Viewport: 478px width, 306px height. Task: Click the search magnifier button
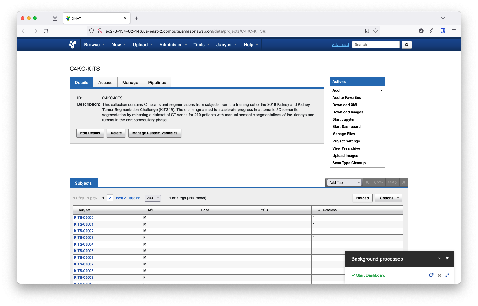407,45
